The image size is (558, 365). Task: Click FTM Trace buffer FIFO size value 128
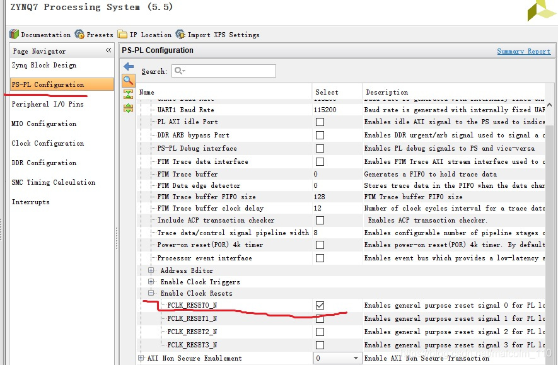[x=319, y=197]
